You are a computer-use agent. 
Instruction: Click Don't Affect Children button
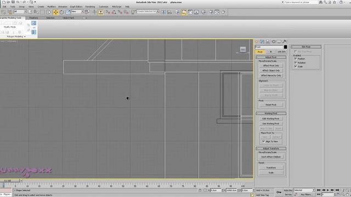pyautogui.click(x=271, y=157)
